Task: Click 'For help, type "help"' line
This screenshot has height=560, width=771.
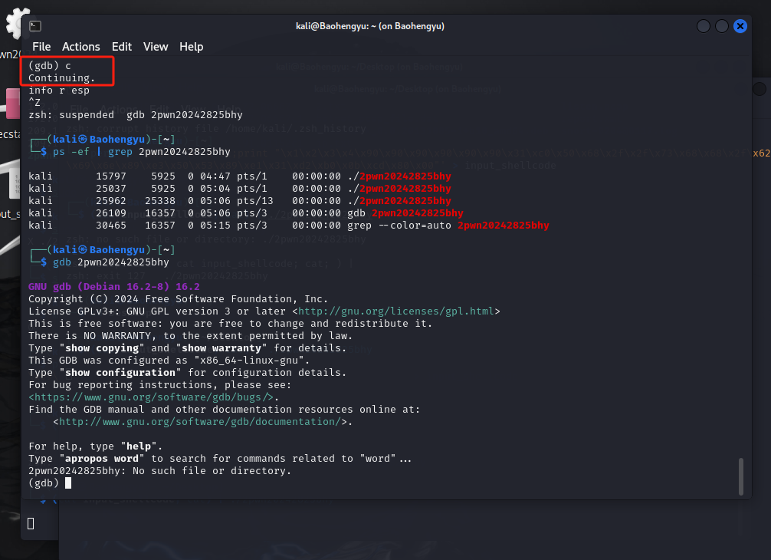Action: pos(95,446)
